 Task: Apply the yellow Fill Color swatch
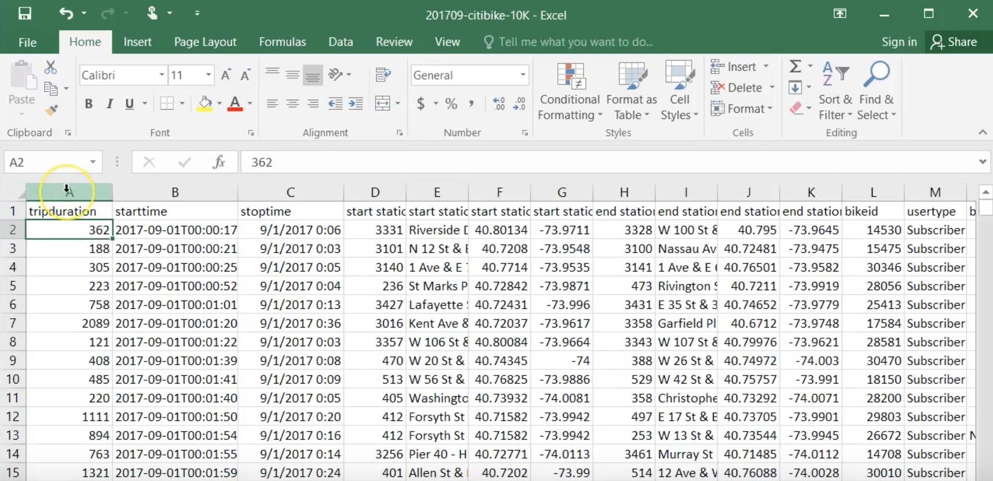204,104
